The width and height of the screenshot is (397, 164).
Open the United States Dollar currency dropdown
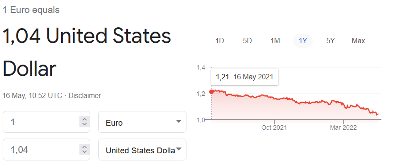[142, 149]
